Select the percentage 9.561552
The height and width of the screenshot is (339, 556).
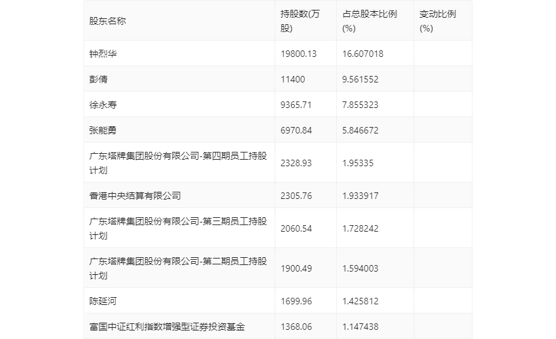click(360, 79)
